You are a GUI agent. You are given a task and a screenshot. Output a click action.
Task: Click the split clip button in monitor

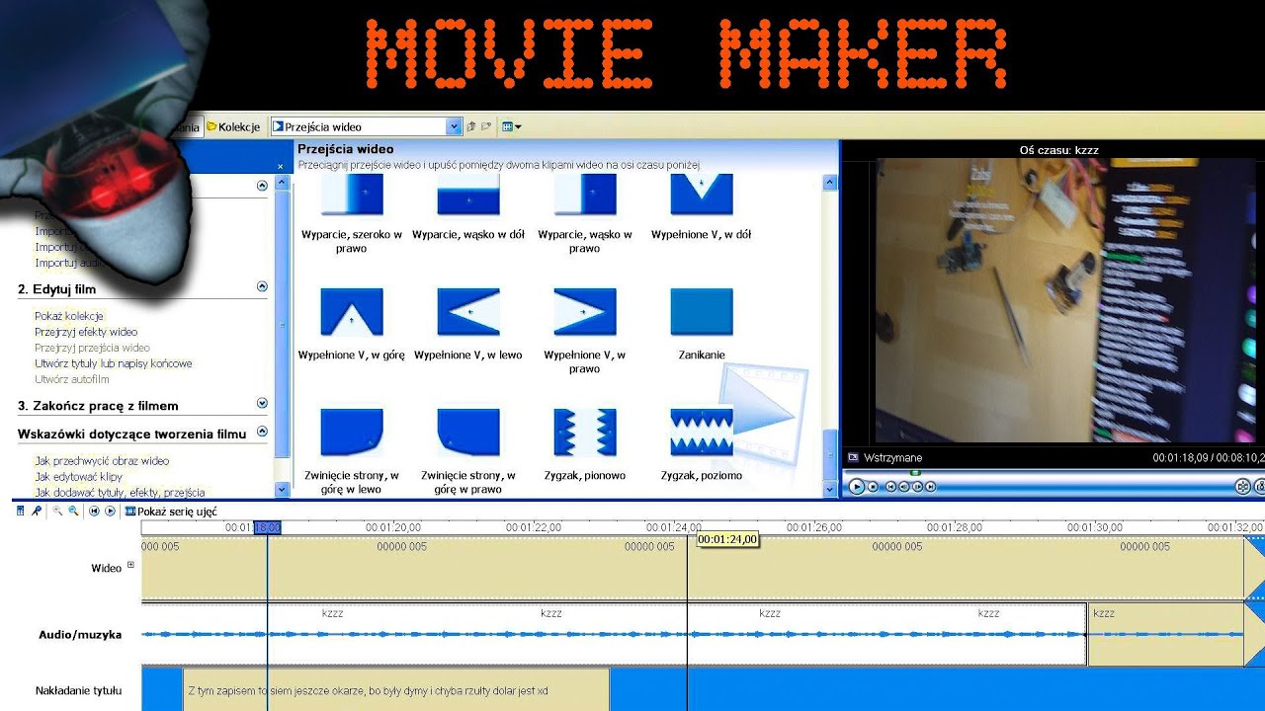tap(1243, 486)
